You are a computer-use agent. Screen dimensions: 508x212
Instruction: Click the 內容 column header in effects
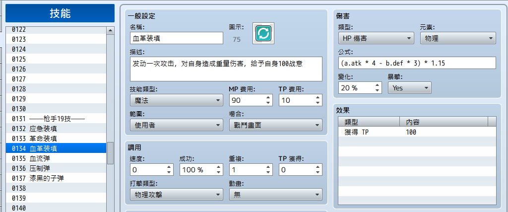coord(444,122)
